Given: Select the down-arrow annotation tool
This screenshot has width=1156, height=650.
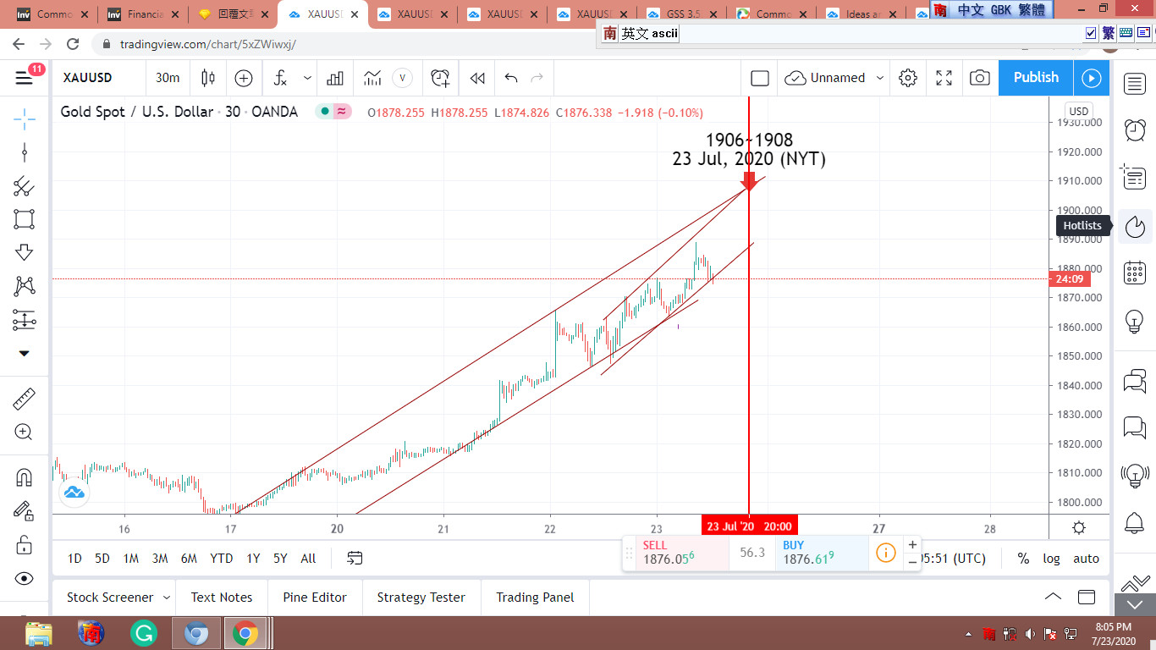Looking at the screenshot, I should tap(25, 252).
